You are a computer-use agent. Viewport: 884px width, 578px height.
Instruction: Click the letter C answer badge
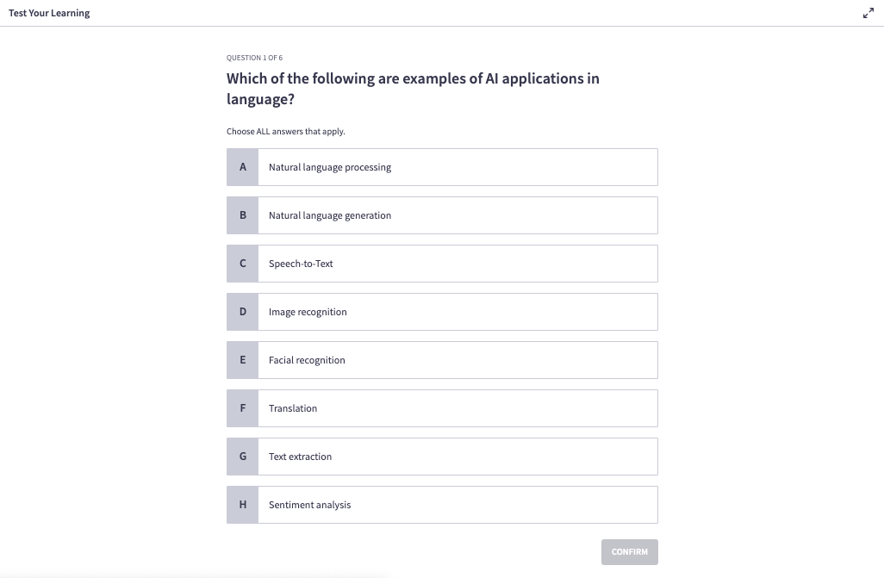242,264
